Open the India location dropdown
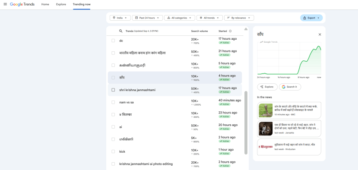Viewport: 358px width, 170px height. coord(120,18)
